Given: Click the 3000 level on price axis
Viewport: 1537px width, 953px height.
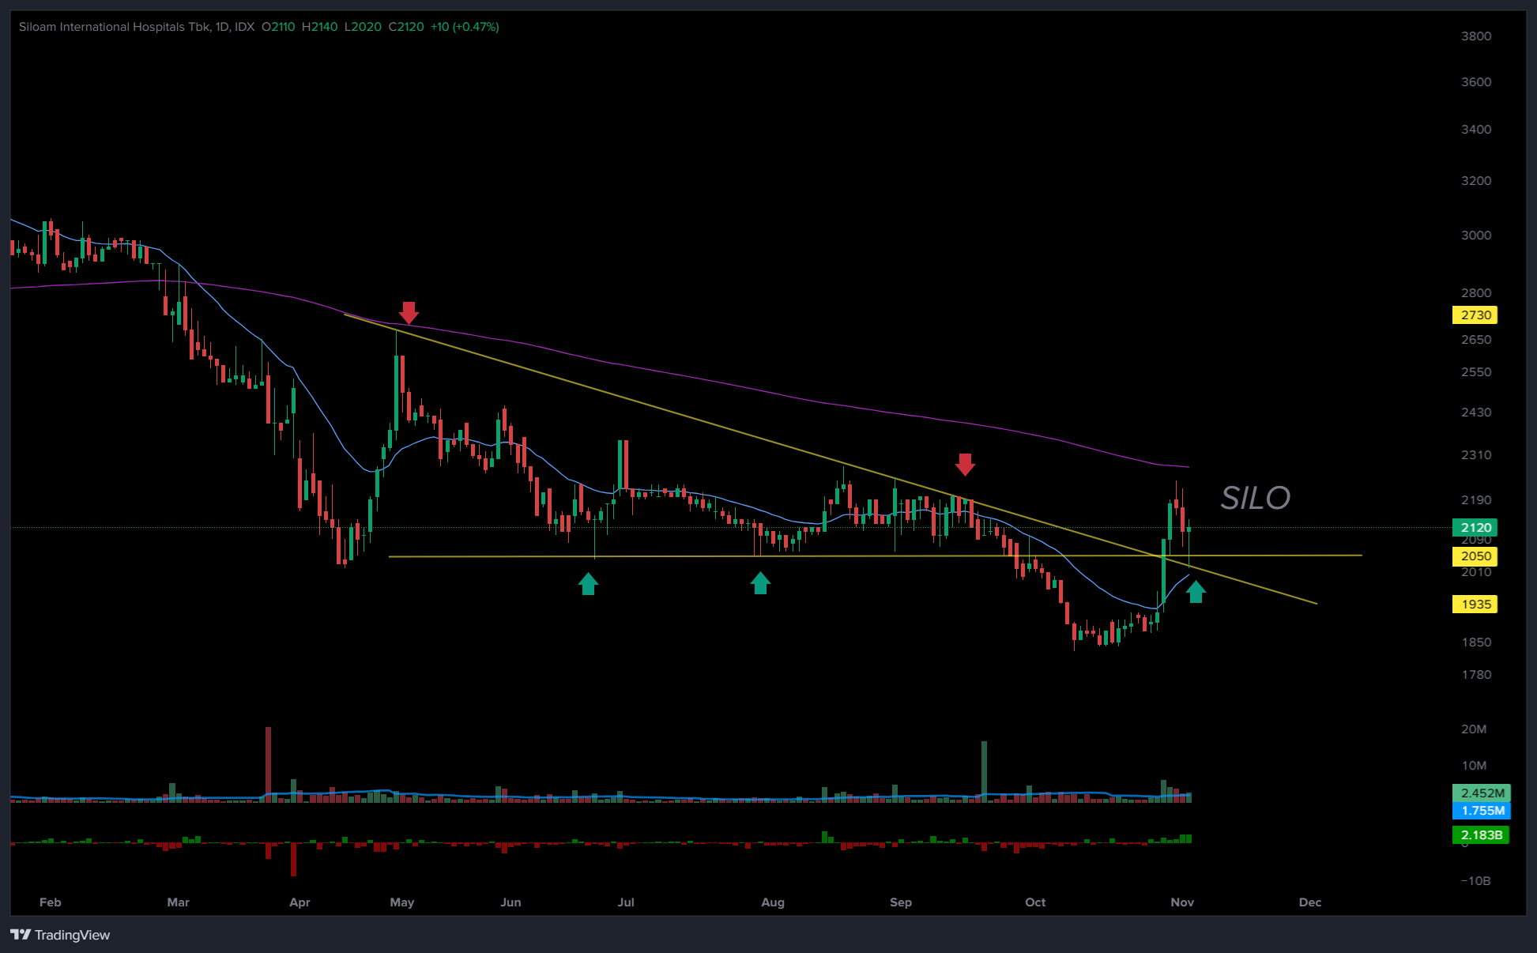Looking at the screenshot, I should 1475,235.
